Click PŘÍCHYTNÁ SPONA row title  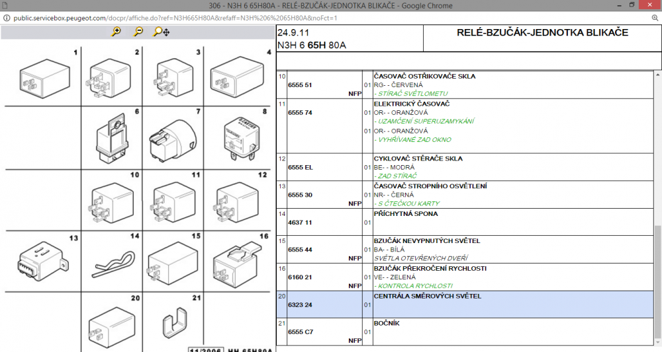click(x=406, y=213)
